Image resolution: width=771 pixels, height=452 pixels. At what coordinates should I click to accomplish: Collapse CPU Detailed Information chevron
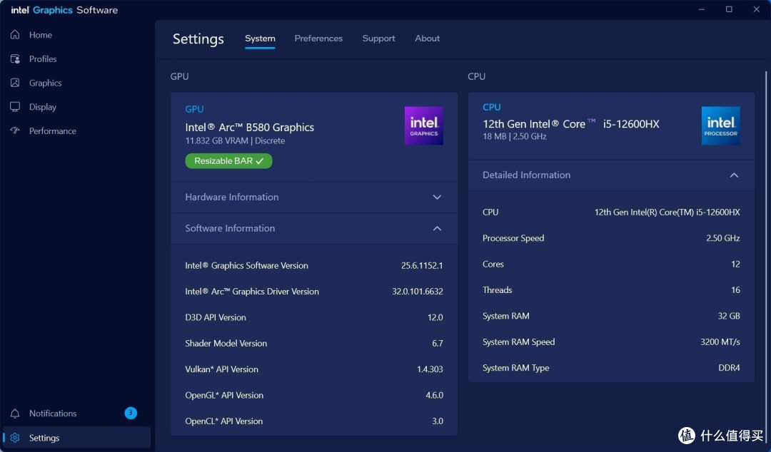734,175
